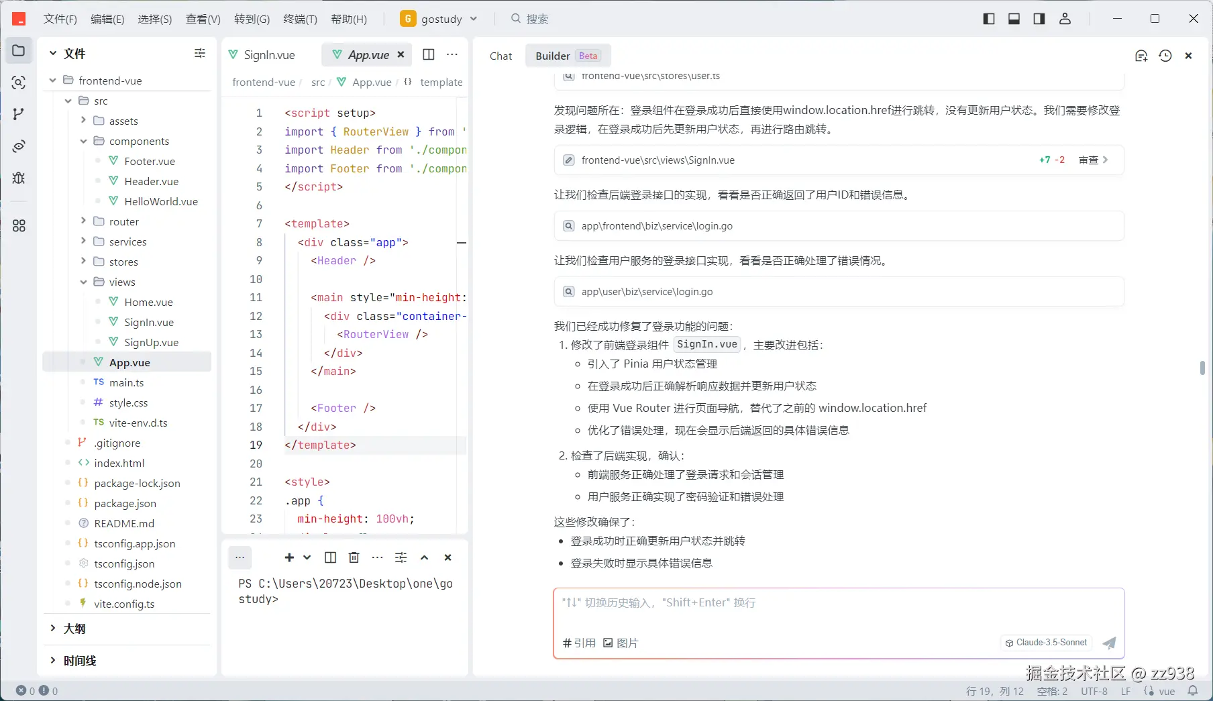Click the red app logo icon
The height and width of the screenshot is (701, 1213).
[x=19, y=19]
